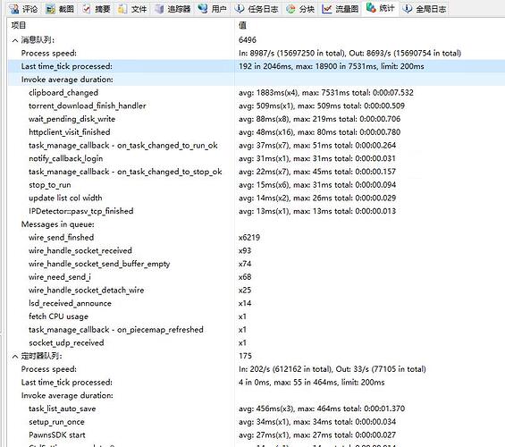
Task: Click the 任务日志 task log info icon
Action: 240,8
